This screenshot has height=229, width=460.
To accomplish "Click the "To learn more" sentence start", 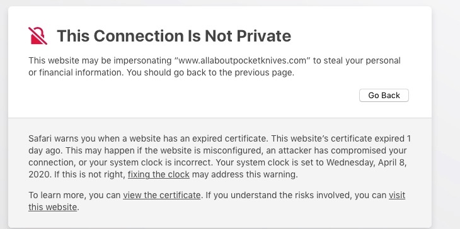I will tap(57, 195).
